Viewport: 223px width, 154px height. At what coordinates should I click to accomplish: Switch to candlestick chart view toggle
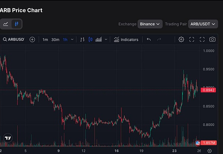click(x=16, y=24)
